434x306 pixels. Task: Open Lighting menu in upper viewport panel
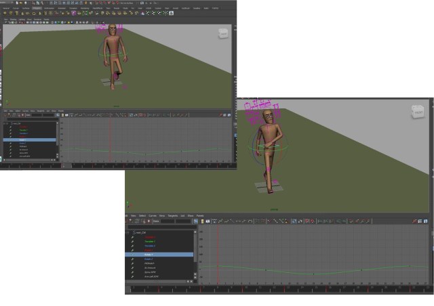click(x=22, y=20)
